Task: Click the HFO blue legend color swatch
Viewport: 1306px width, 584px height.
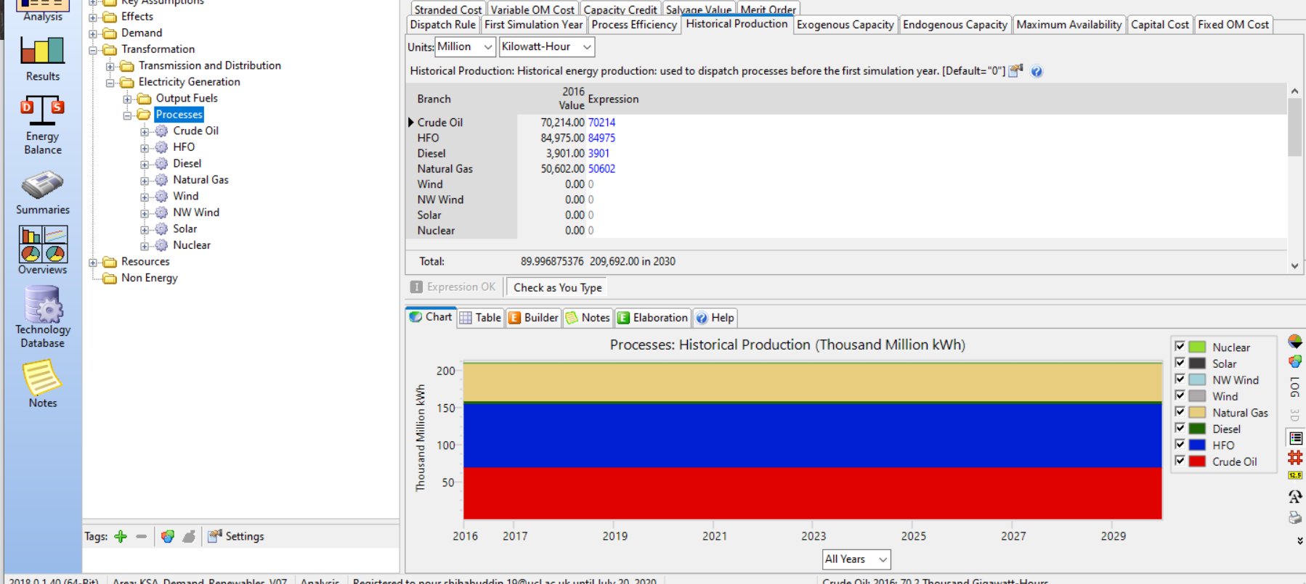Action: tap(1197, 445)
